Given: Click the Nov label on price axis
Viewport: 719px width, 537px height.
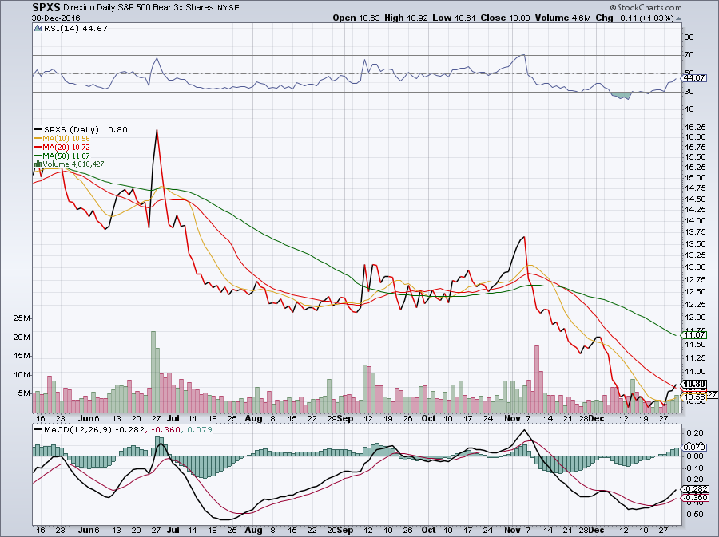Looking at the screenshot, I should coord(509,417).
